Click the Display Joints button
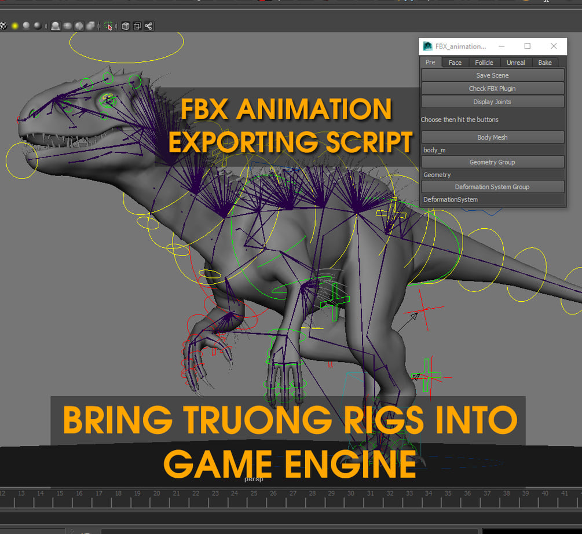 coord(493,102)
